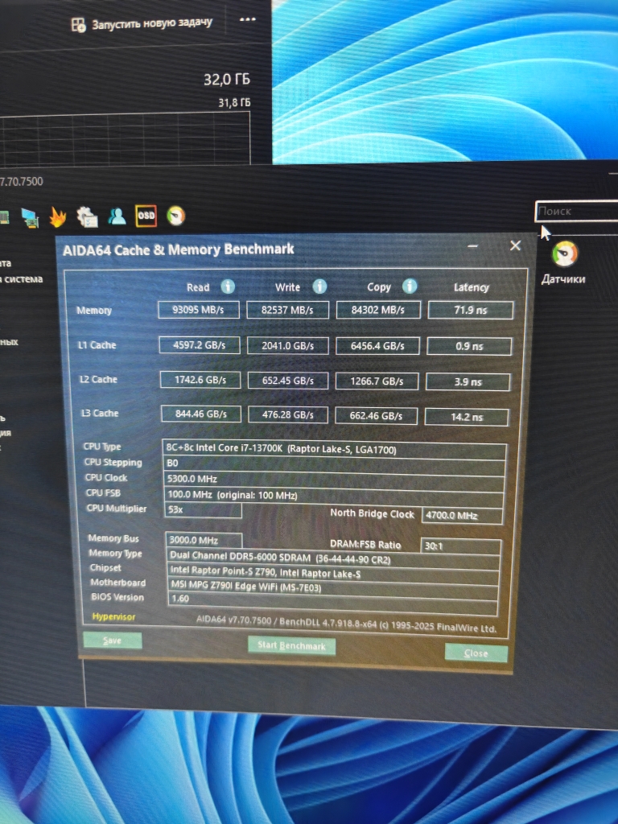The height and width of the screenshot is (824, 618).
Task: Click CPU Type field Intel Core i7-13700K
Action: 335,449
